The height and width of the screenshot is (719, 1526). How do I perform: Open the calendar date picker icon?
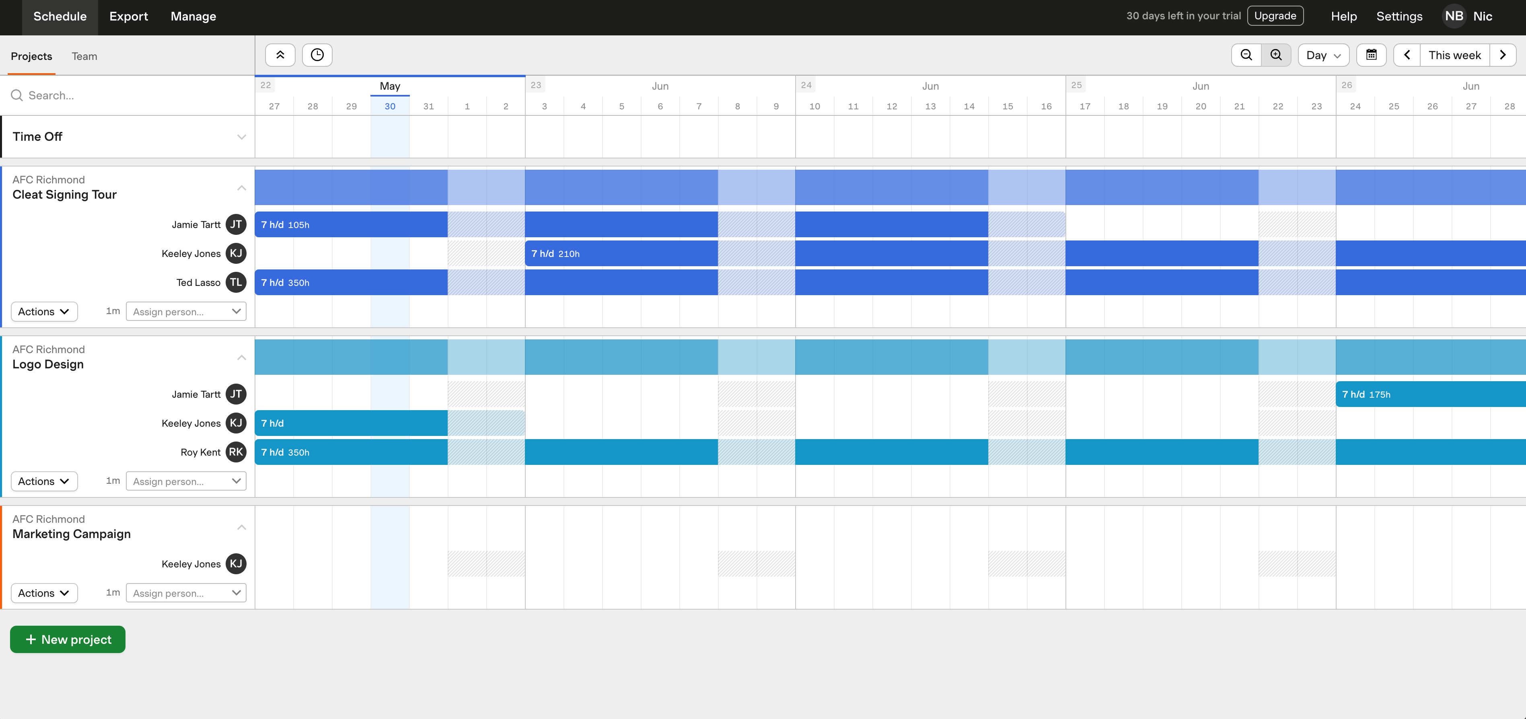(x=1372, y=55)
